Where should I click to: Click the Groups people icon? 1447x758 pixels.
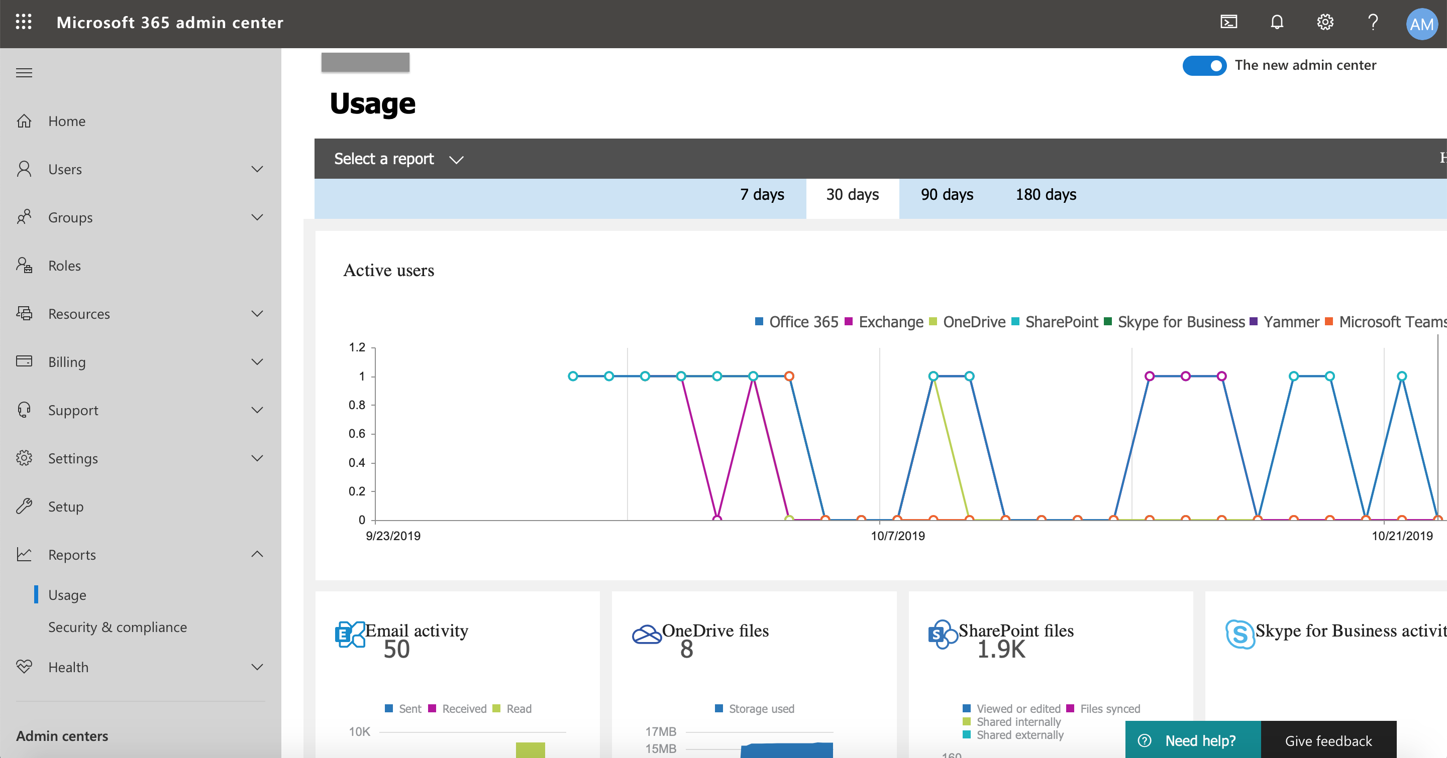pyautogui.click(x=24, y=217)
